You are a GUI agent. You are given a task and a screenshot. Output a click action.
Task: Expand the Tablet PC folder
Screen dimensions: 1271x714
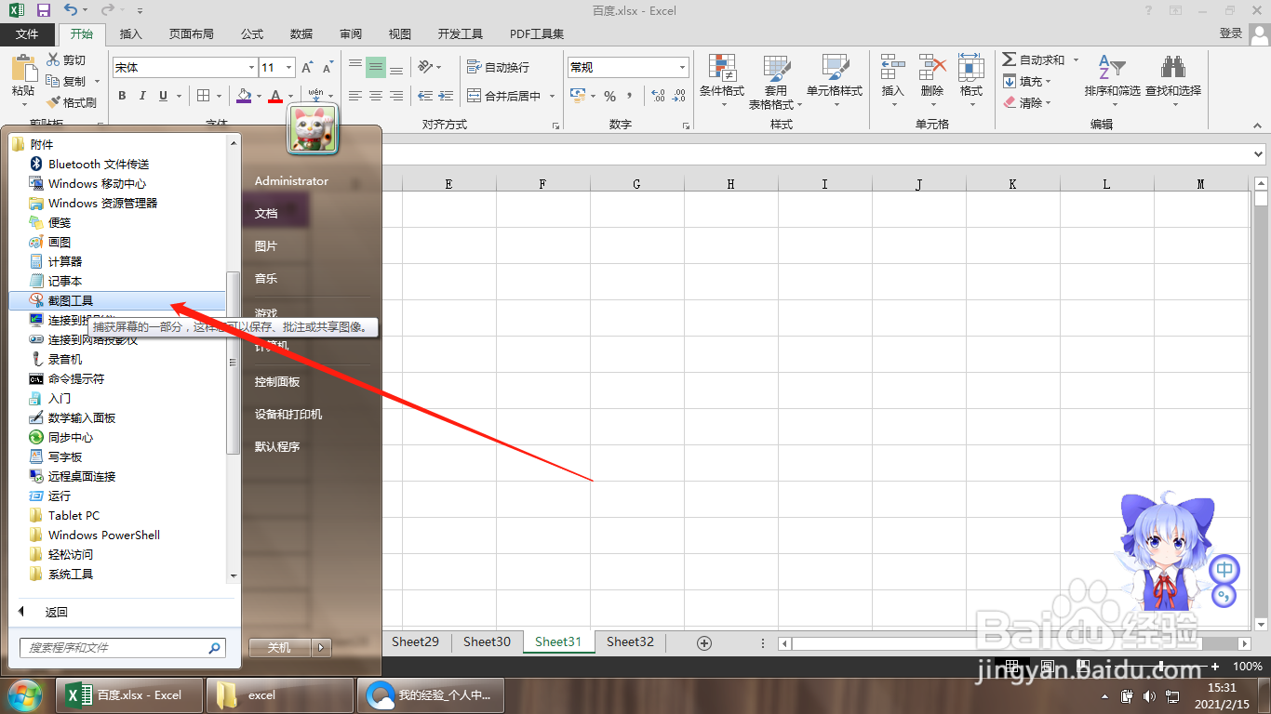64,515
